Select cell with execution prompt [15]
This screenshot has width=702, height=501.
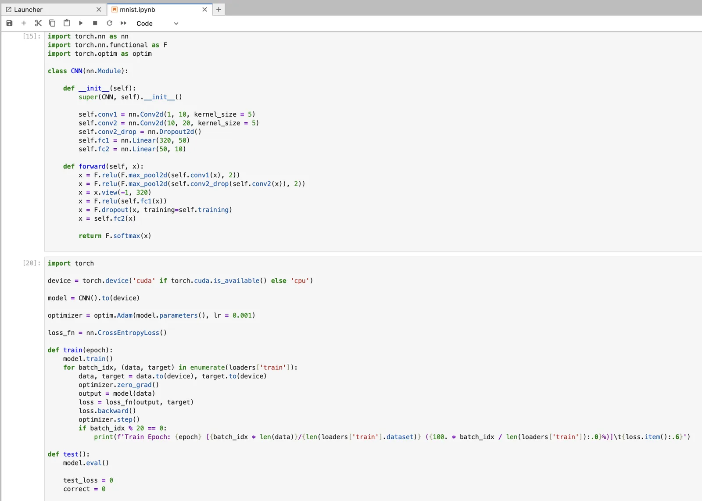click(32, 36)
